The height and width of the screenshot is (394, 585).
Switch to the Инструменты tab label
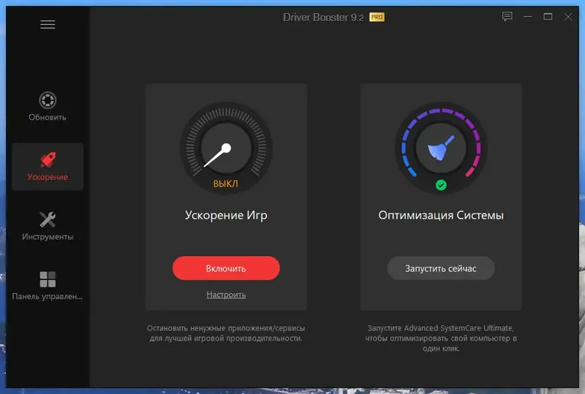[48, 237]
